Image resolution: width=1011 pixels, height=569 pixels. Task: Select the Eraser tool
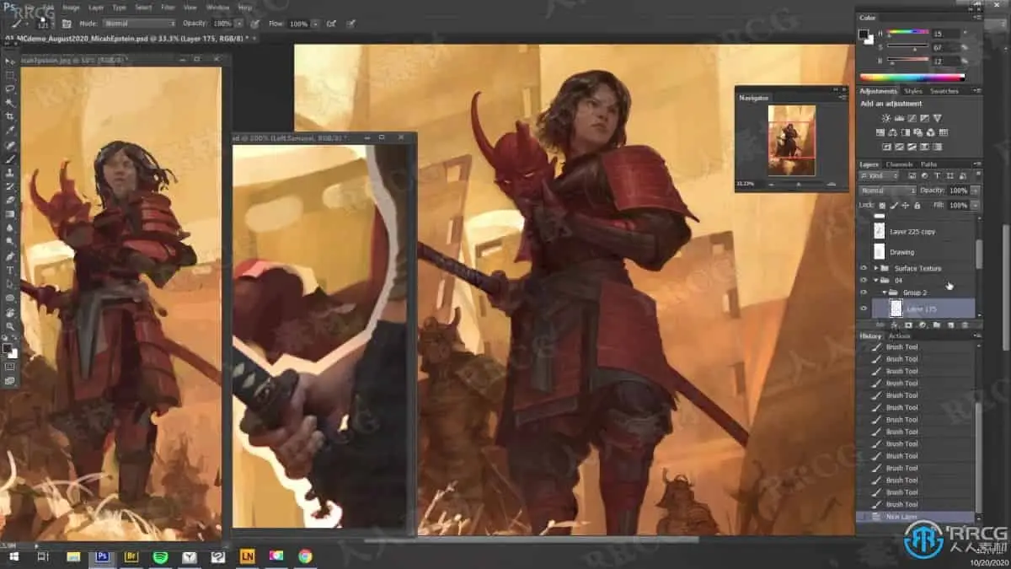(10, 200)
